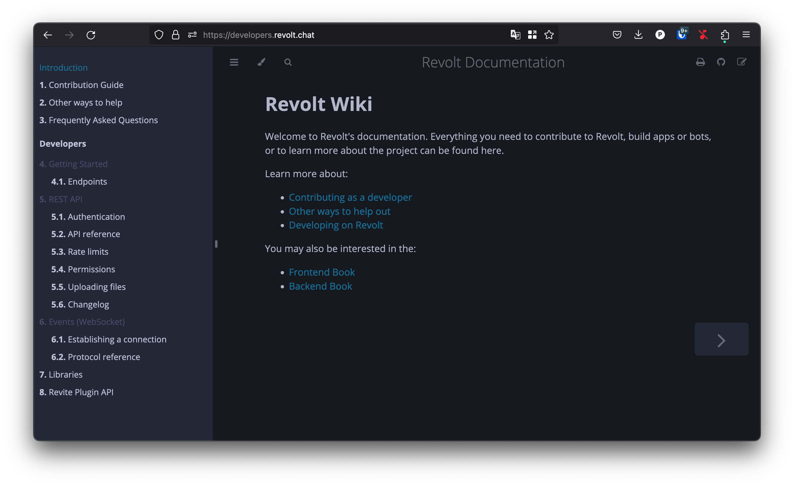794x485 pixels.
Task: Open the theme picker paintbrush
Action: (x=261, y=62)
